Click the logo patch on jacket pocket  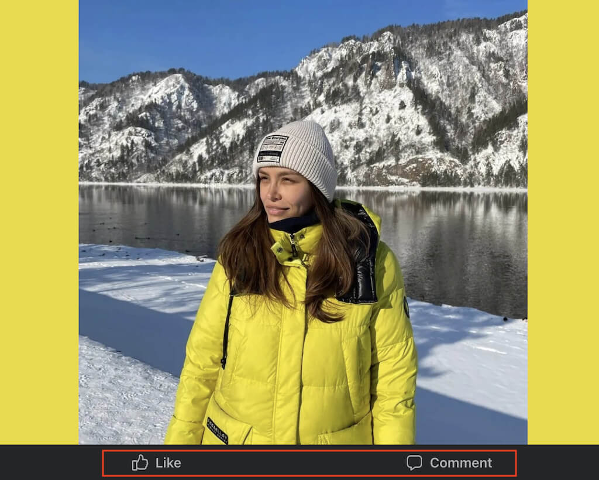[x=218, y=430]
